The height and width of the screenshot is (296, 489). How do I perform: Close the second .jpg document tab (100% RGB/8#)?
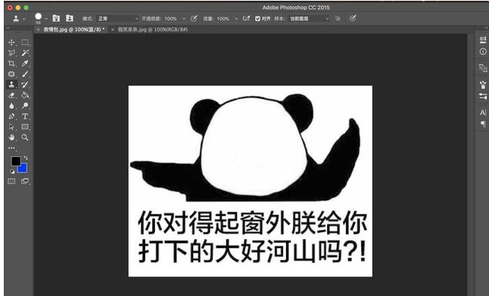tap(113, 30)
